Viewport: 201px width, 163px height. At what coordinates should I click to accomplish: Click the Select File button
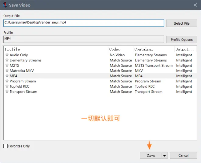(182, 23)
